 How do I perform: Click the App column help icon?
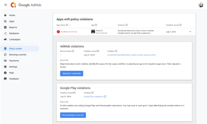point(96,25)
